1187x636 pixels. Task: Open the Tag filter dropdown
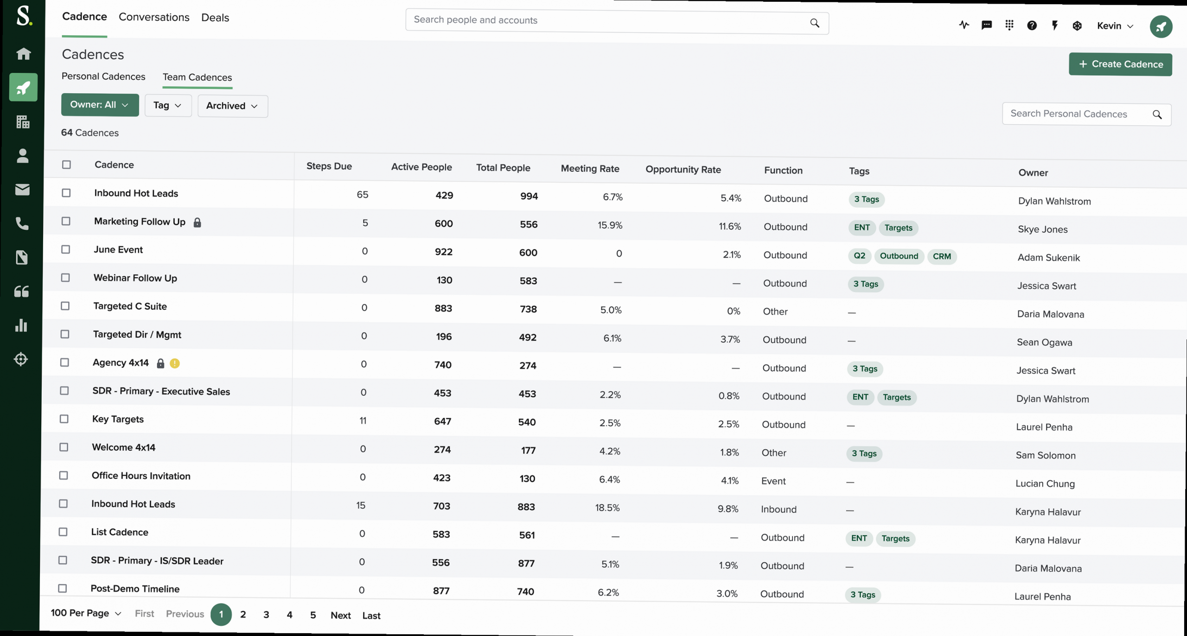[x=168, y=105]
